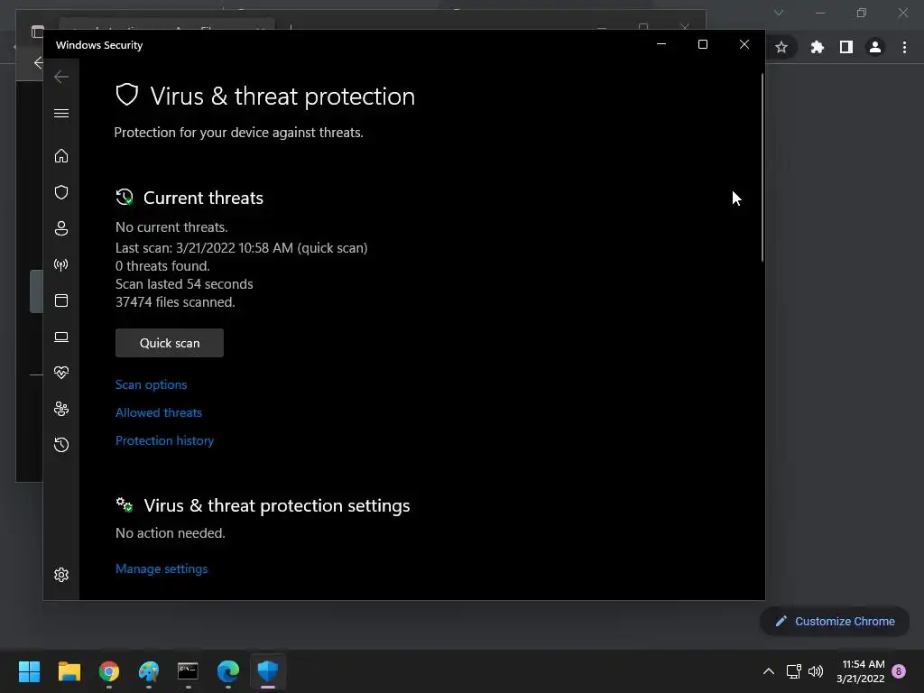924x693 pixels.
Task: Go back with Windows Security back arrow
Action: pos(61,77)
